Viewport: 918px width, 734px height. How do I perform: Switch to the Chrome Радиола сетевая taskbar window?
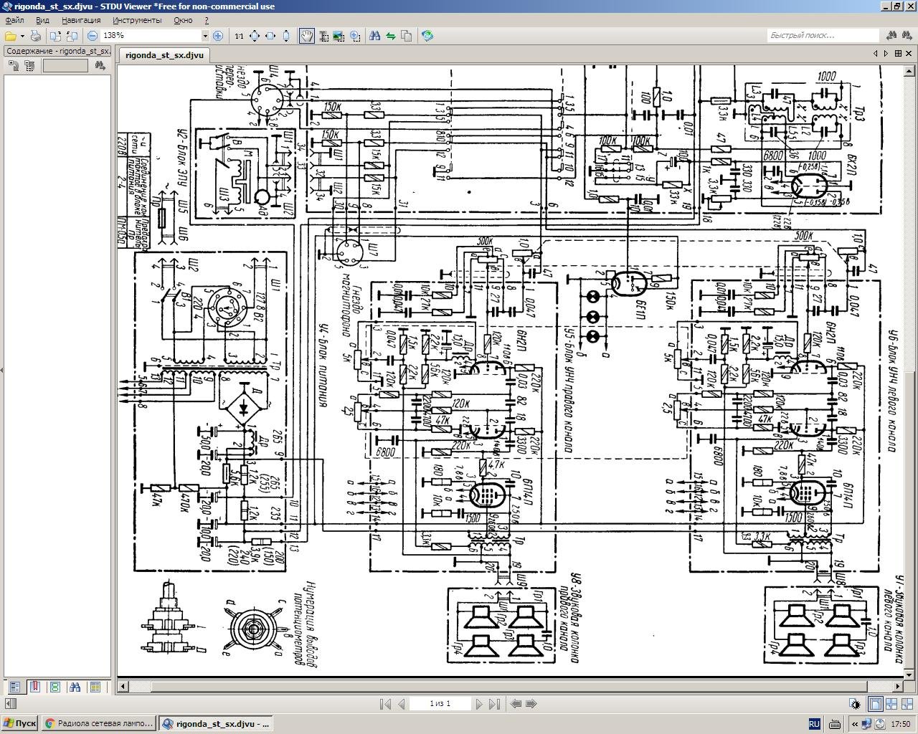point(98,723)
